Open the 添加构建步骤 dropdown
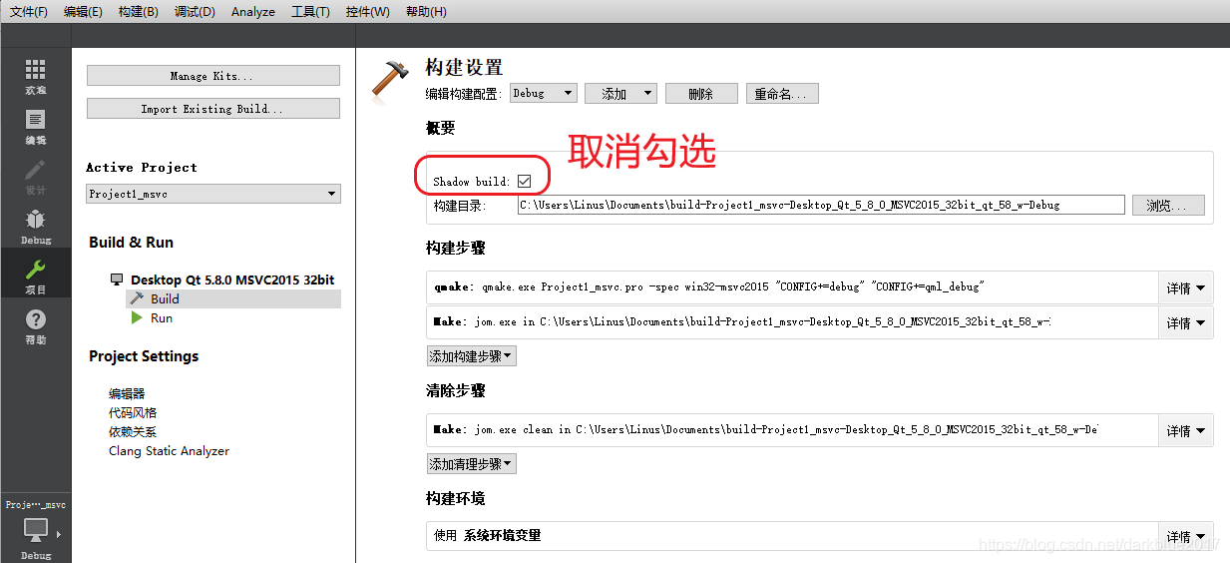Screen dimensions: 1230x563 tap(471, 356)
